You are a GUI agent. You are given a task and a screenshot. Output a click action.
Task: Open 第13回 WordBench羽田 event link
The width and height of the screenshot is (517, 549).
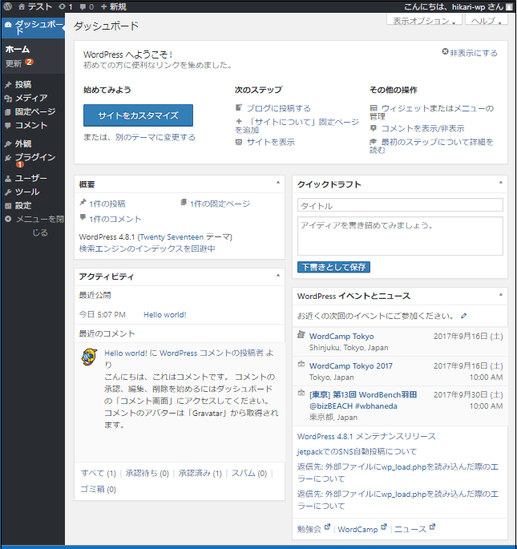[363, 400]
